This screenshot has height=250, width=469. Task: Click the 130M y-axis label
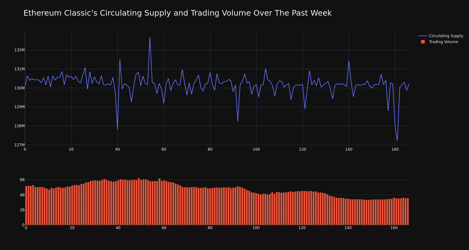19,88
